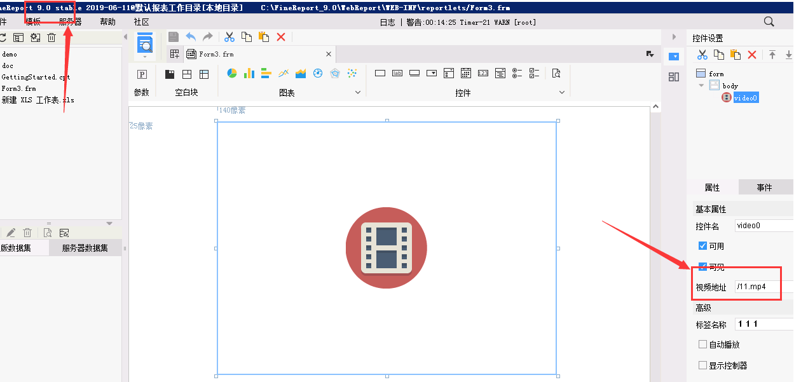
Task: Open the 服务器 menu
Action: click(70, 22)
